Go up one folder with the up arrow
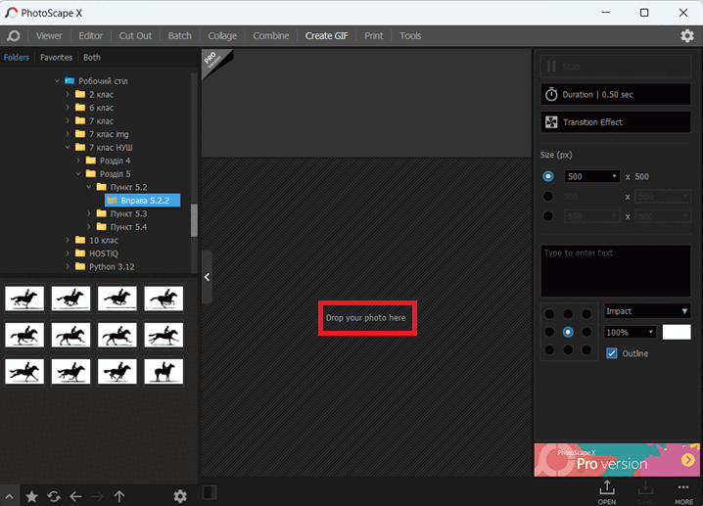 point(119,496)
